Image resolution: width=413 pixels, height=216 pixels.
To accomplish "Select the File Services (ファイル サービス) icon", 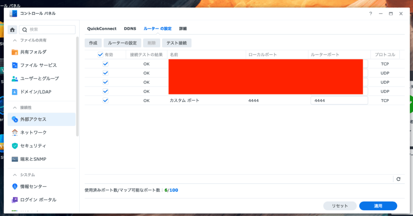I will 15,65.
